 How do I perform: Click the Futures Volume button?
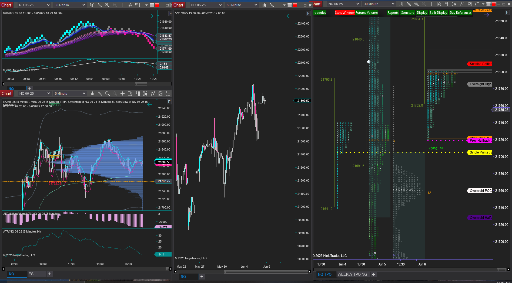[x=367, y=13]
